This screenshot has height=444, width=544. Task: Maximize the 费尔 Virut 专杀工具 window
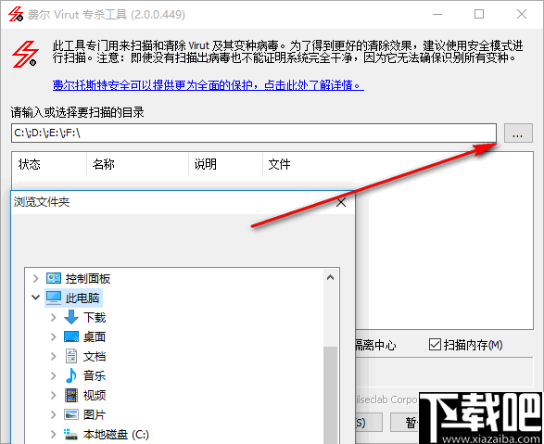click(479, 14)
